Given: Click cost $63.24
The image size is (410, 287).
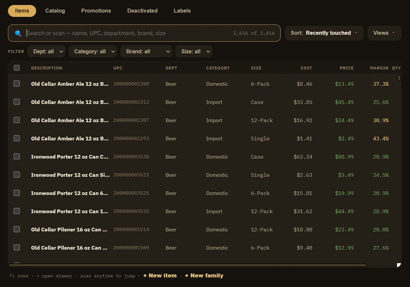Looking at the screenshot, I should (303, 157).
